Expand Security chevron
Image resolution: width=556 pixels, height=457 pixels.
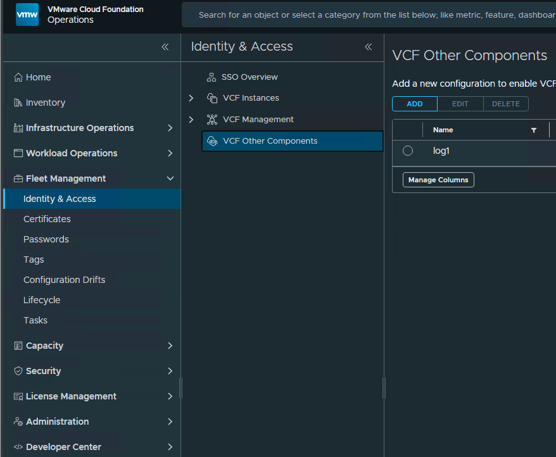(170, 371)
